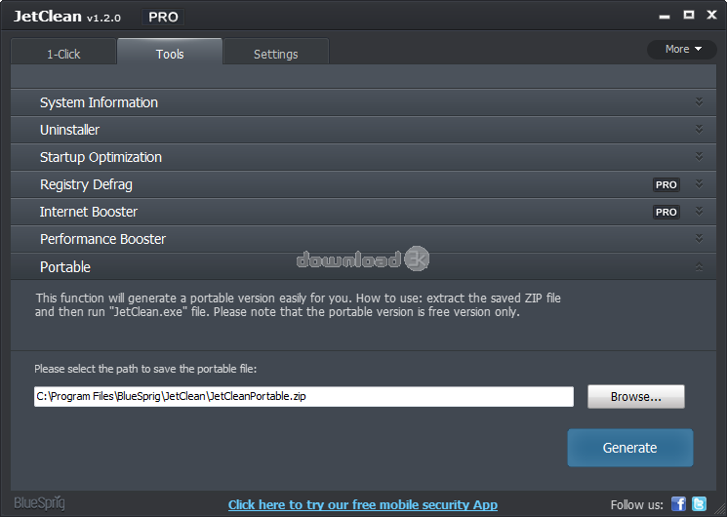
Task: Click the Registry Defrag heading
Action: tap(86, 184)
